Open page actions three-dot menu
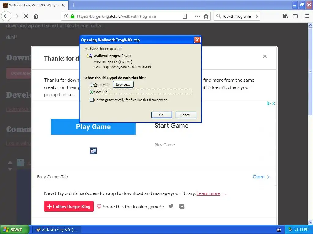This screenshot has width=313, height=234. coord(197,16)
